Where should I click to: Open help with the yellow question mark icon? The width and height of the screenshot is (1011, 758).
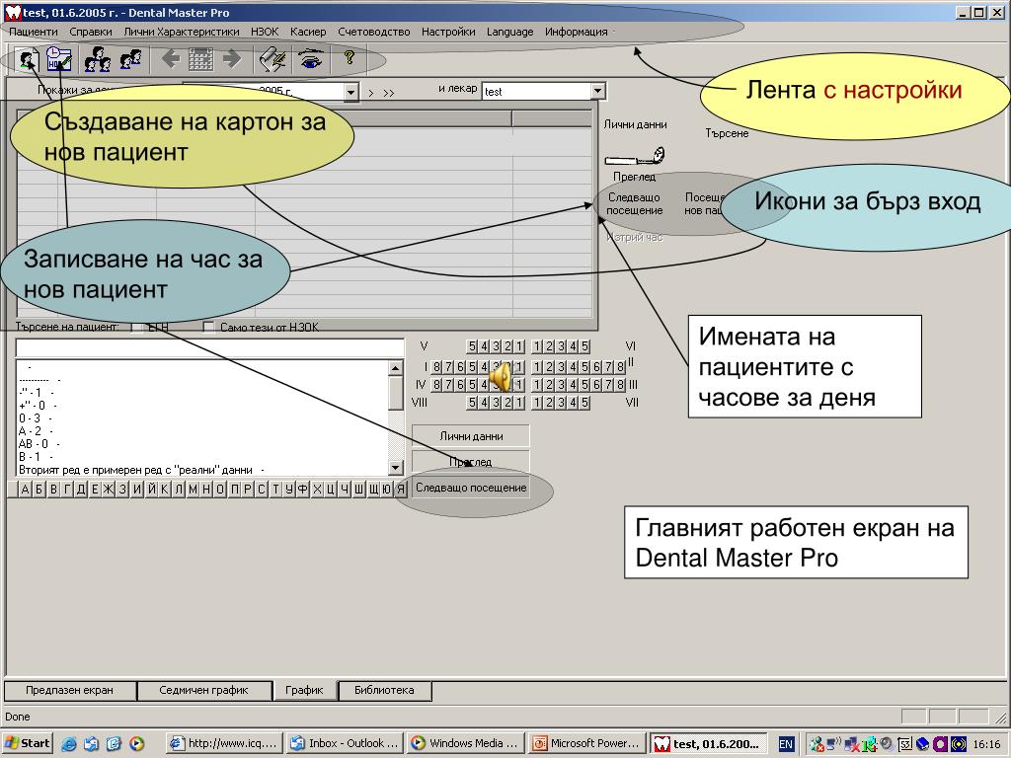pos(350,58)
